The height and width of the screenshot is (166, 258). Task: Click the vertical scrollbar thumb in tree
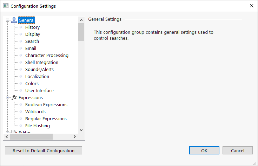(81, 32)
